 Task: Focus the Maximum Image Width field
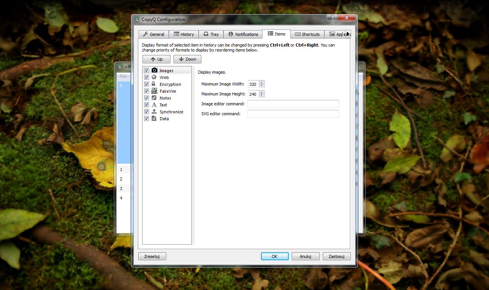pyautogui.click(x=253, y=84)
